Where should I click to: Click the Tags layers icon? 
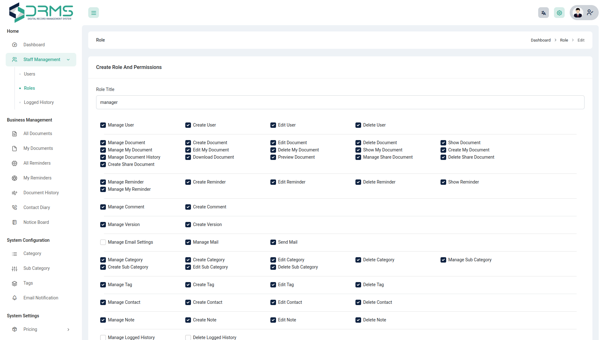point(14,283)
